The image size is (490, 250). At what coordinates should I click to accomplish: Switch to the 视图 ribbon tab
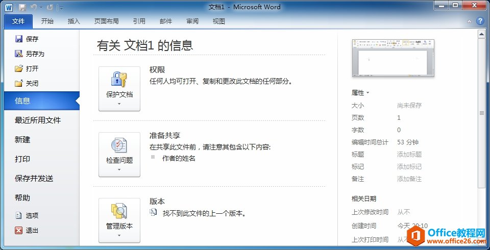219,21
